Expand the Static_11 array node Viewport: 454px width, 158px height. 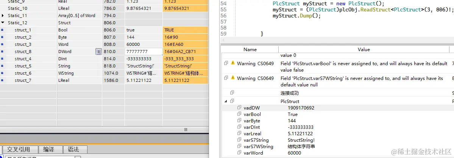[x=3, y=16]
